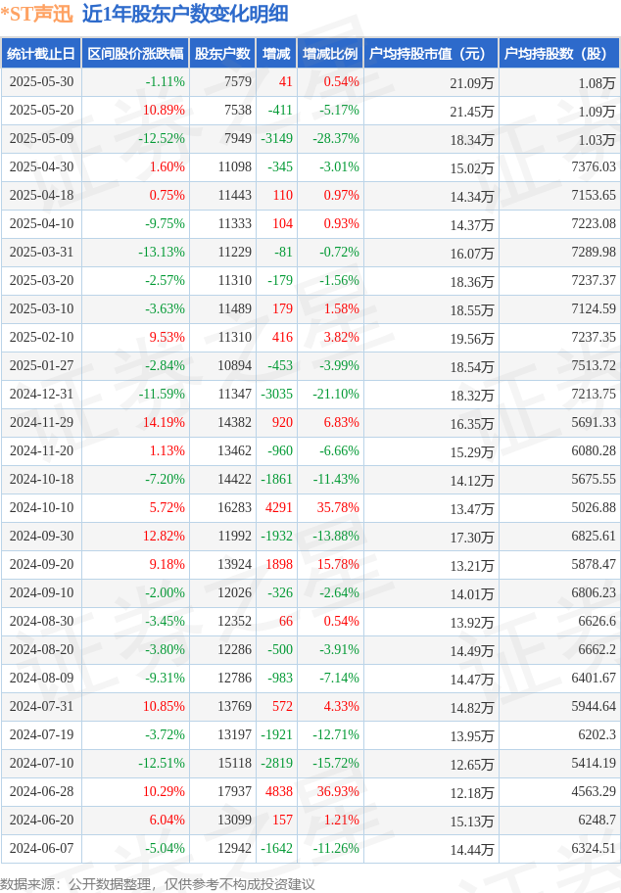Viewport: 621px width, 893px height.
Task: Select the 2024-06-07 date cell
Action: (41, 849)
